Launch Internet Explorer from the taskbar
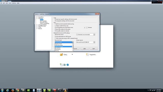Screen dimensions: 163x92 pos(7,90)
